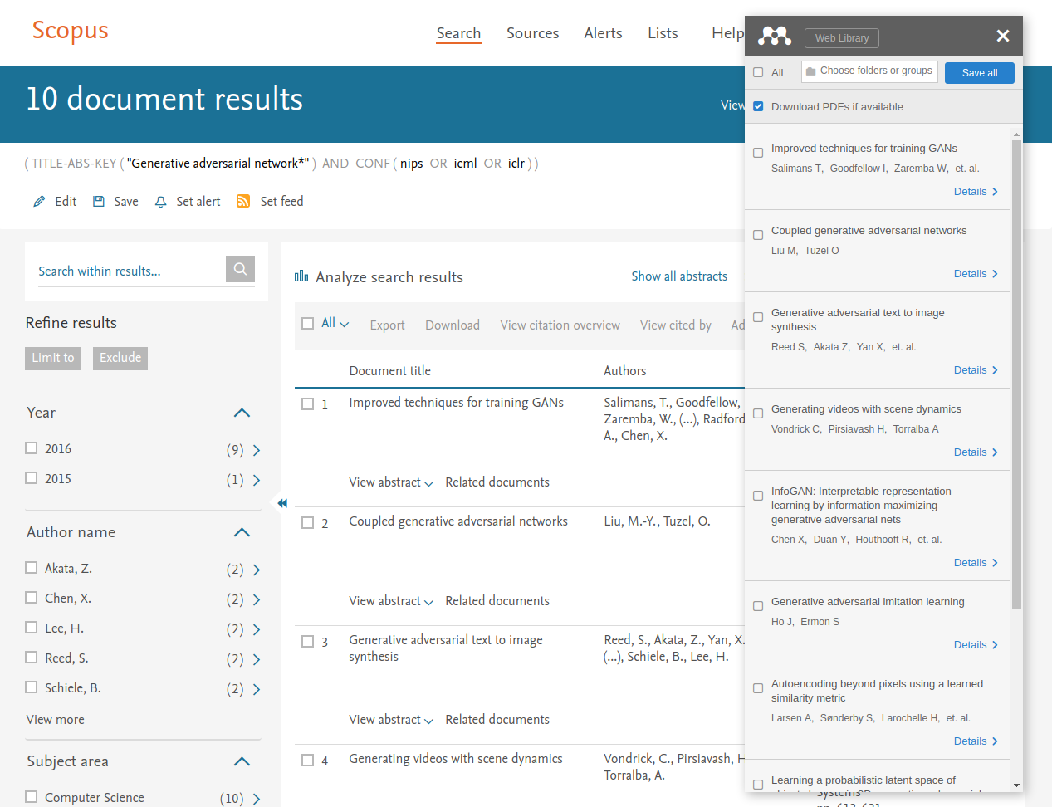This screenshot has width=1052, height=807.
Task: Check the Akata, Z. author filter
Action: (x=32, y=568)
